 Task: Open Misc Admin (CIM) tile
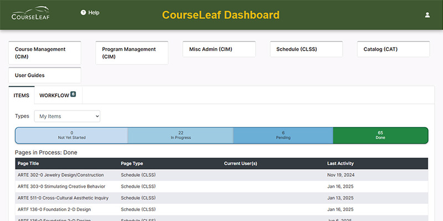pos(219,49)
